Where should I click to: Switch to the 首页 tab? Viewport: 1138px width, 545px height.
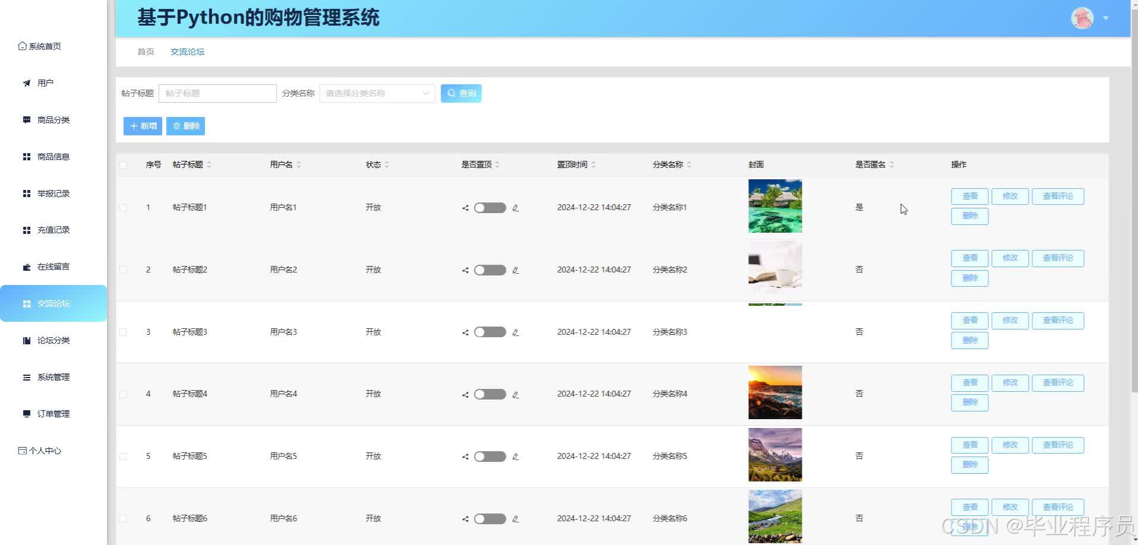pos(145,52)
